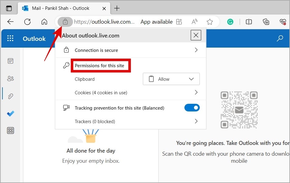This screenshot has height=183, width=290.
Task: Expand Cookies (4 cookies in use)
Action: [x=131, y=92]
